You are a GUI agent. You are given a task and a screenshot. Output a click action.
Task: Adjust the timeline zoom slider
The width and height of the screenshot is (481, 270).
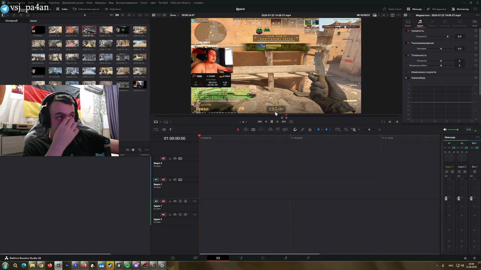coord(369,130)
